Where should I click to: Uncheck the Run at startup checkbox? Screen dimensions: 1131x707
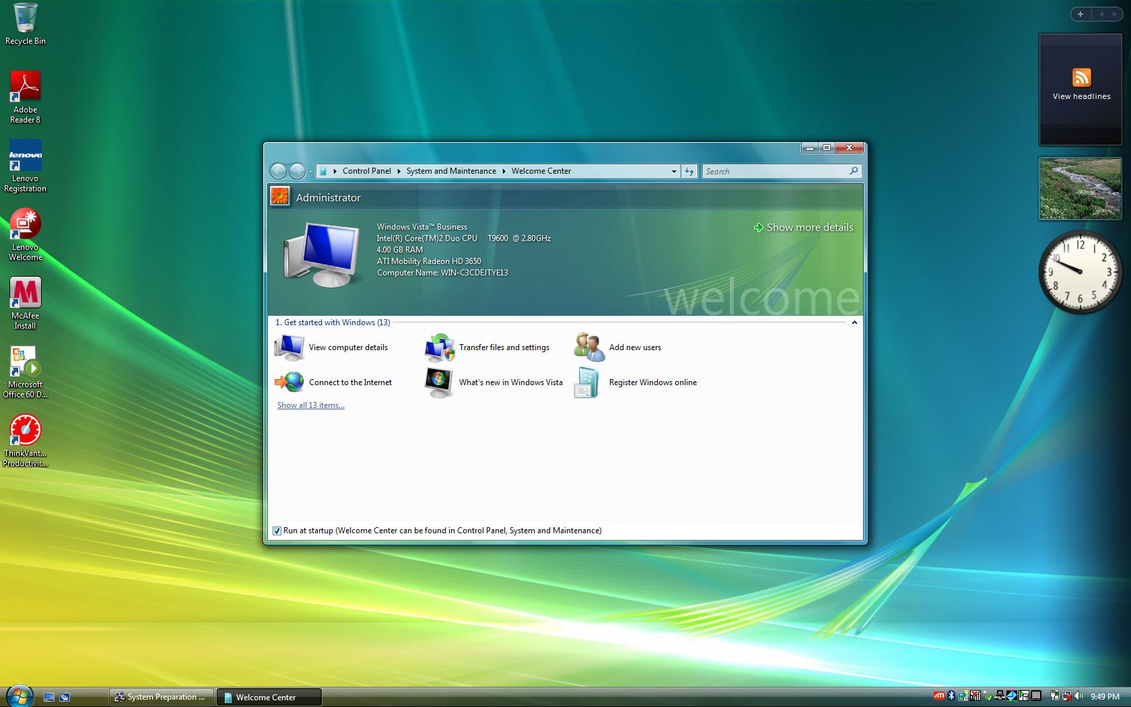pyautogui.click(x=277, y=531)
